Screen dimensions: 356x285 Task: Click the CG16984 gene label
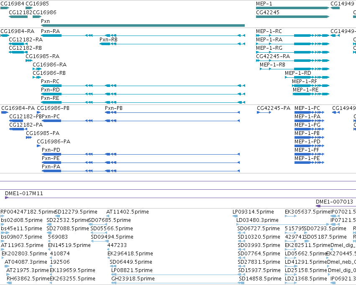pyautogui.click(x=12, y=4)
